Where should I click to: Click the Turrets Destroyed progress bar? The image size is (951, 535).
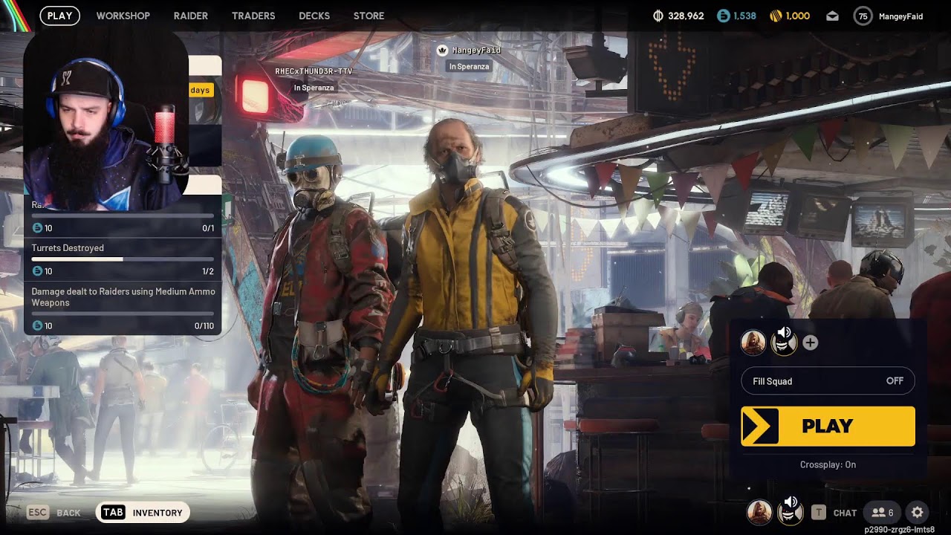point(123,259)
